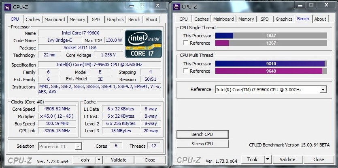Click the CPU-Z app icon in left window title bar

(x=8, y=7)
